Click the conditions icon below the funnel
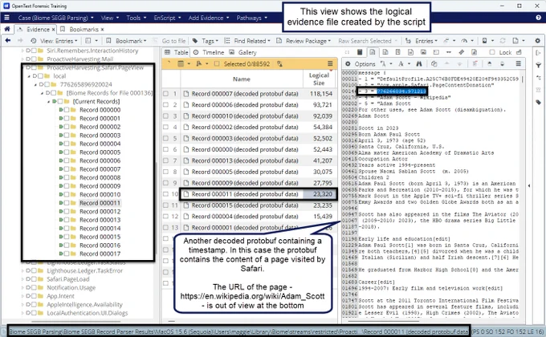This screenshot has width=546, height=337. coord(538,77)
